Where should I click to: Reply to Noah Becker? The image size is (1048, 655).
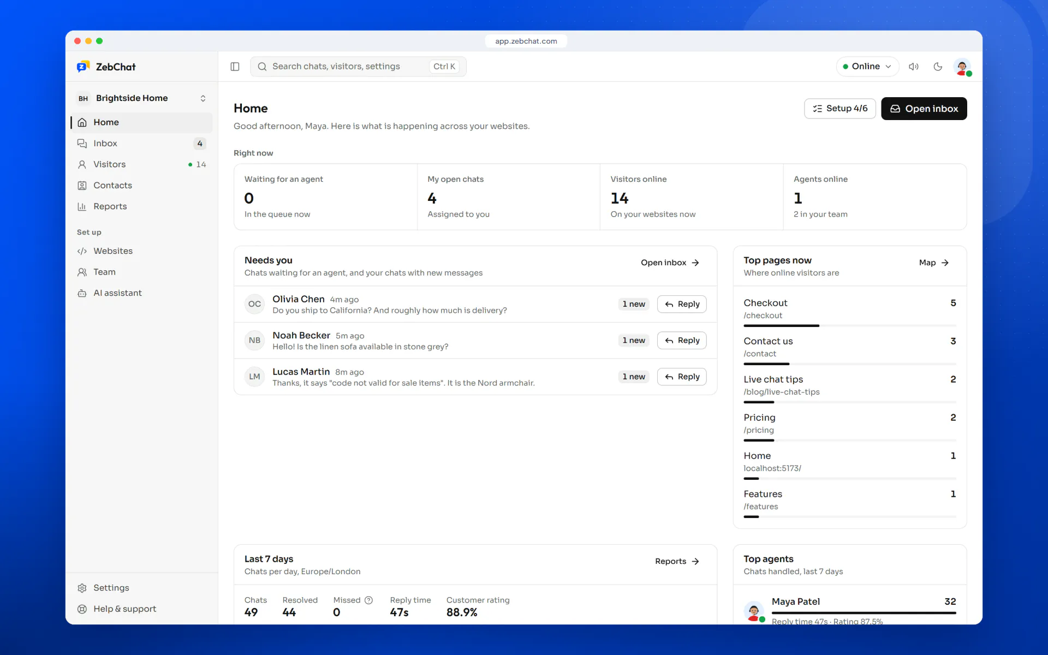click(682, 341)
